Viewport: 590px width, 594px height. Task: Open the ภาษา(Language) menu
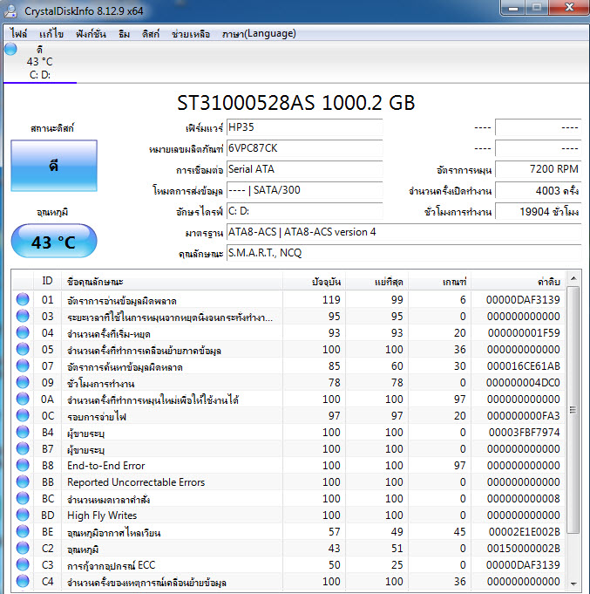pyautogui.click(x=259, y=34)
